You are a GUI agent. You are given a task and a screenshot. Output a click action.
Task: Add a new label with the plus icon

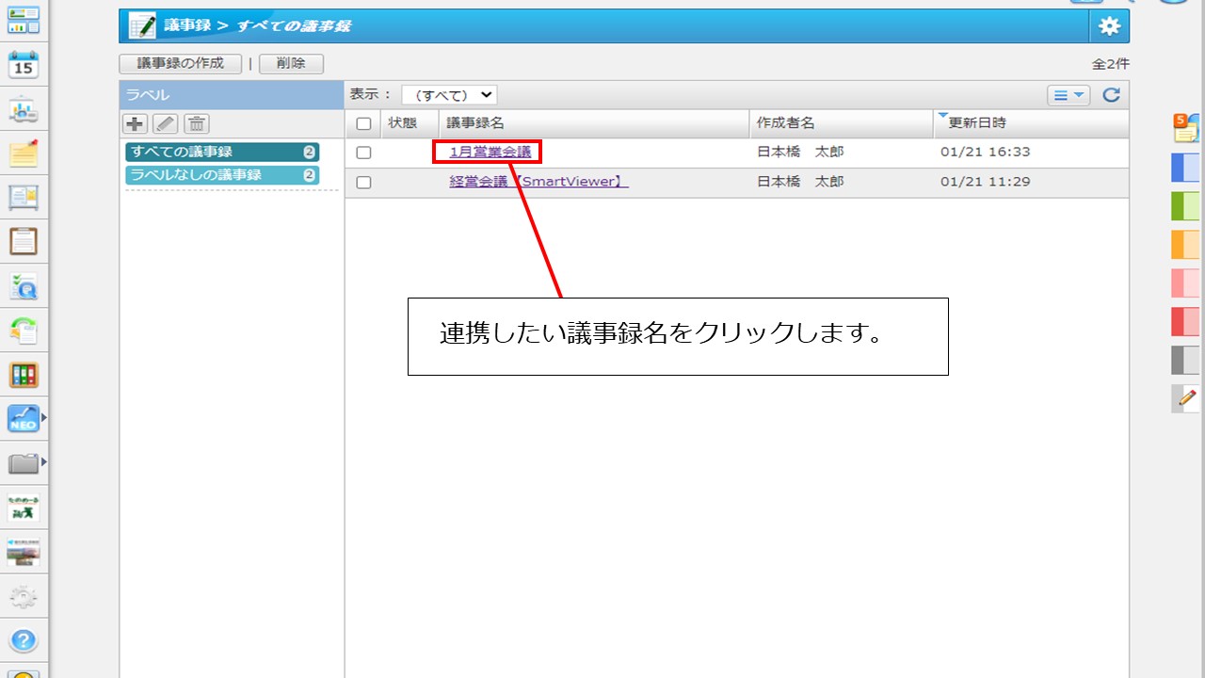[136, 123]
